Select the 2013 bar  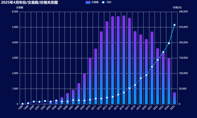107,63
